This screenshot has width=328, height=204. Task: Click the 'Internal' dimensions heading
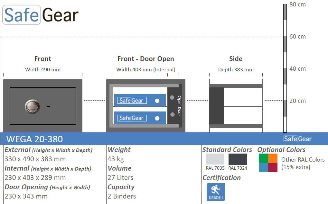pos(48,168)
